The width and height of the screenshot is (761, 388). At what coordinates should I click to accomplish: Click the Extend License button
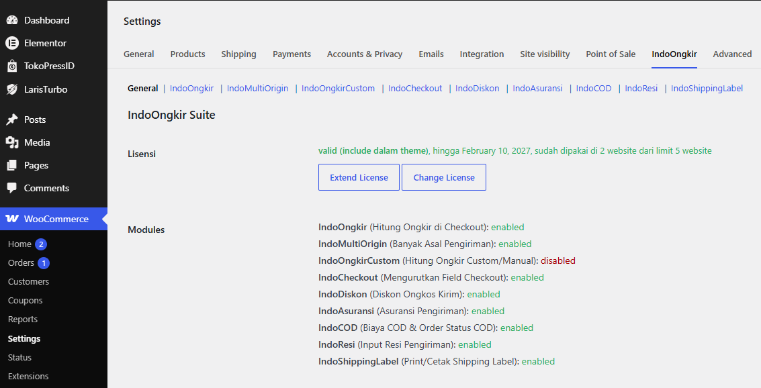[359, 177]
